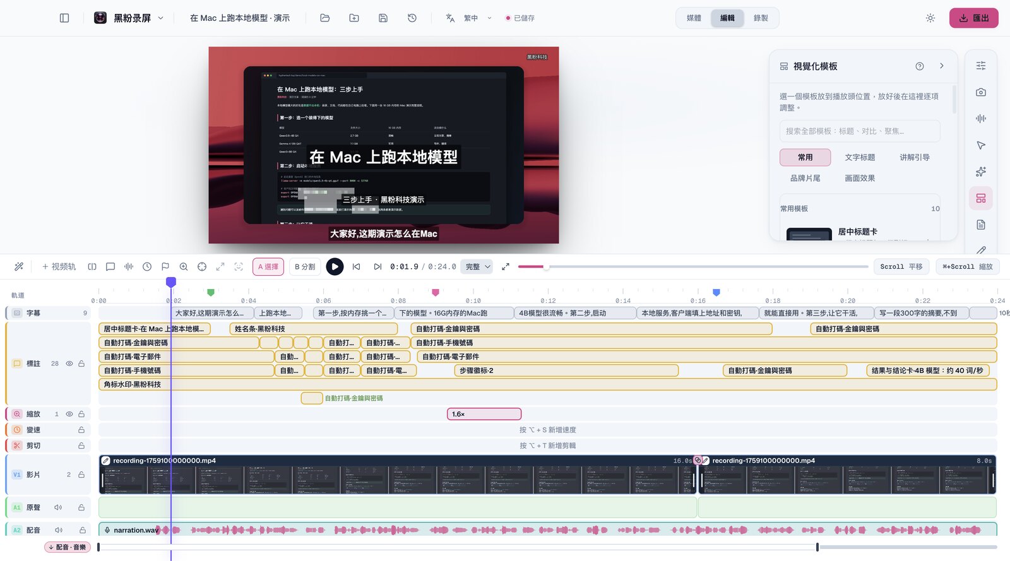Click the template search input field
Image resolution: width=1010 pixels, height=561 pixels.
click(x=859, y=131)
